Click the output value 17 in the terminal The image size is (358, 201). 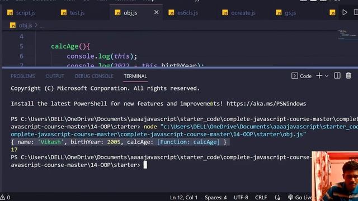click(x=14, y=150)
